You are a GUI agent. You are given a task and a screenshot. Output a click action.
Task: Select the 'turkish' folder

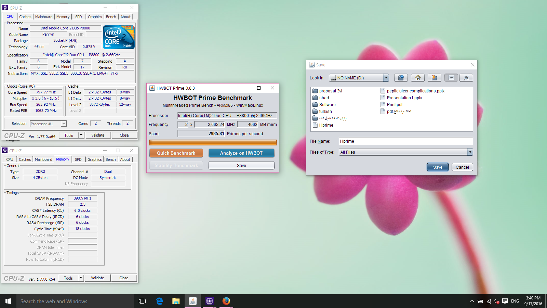tap(322, 112)
